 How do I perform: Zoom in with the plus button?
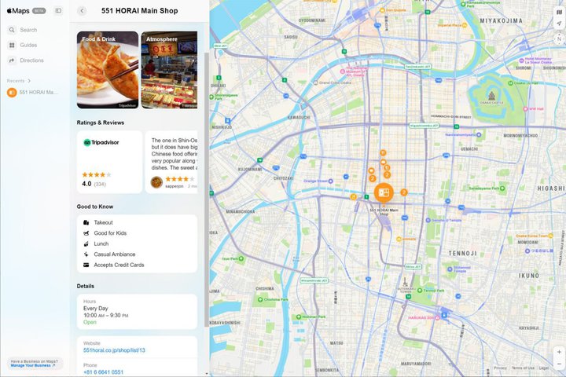coord(559,352)
